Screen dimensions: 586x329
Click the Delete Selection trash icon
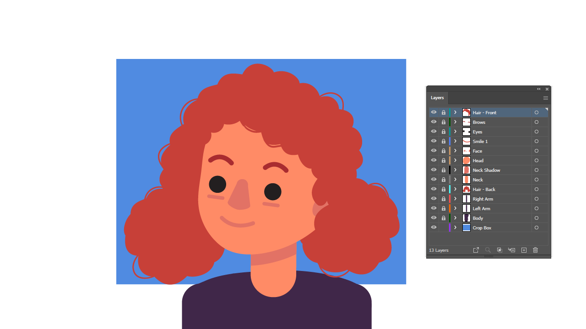pos(535,250)
